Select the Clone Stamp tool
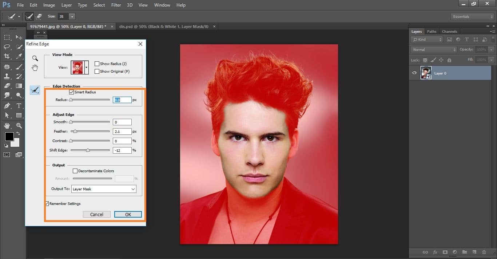This screenshot has height=259, width=497. pyautogui.click(x=7, y=76)
